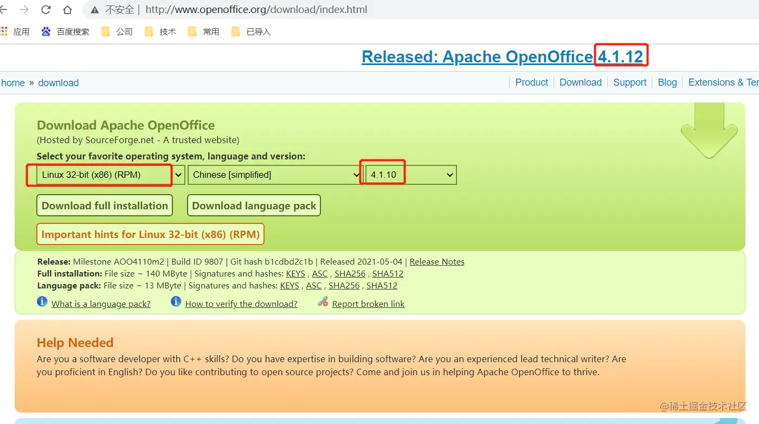759x424 pixels.
Task: Open Full installation ASC link
Action: pyautogui.click(x=320, y=274)
